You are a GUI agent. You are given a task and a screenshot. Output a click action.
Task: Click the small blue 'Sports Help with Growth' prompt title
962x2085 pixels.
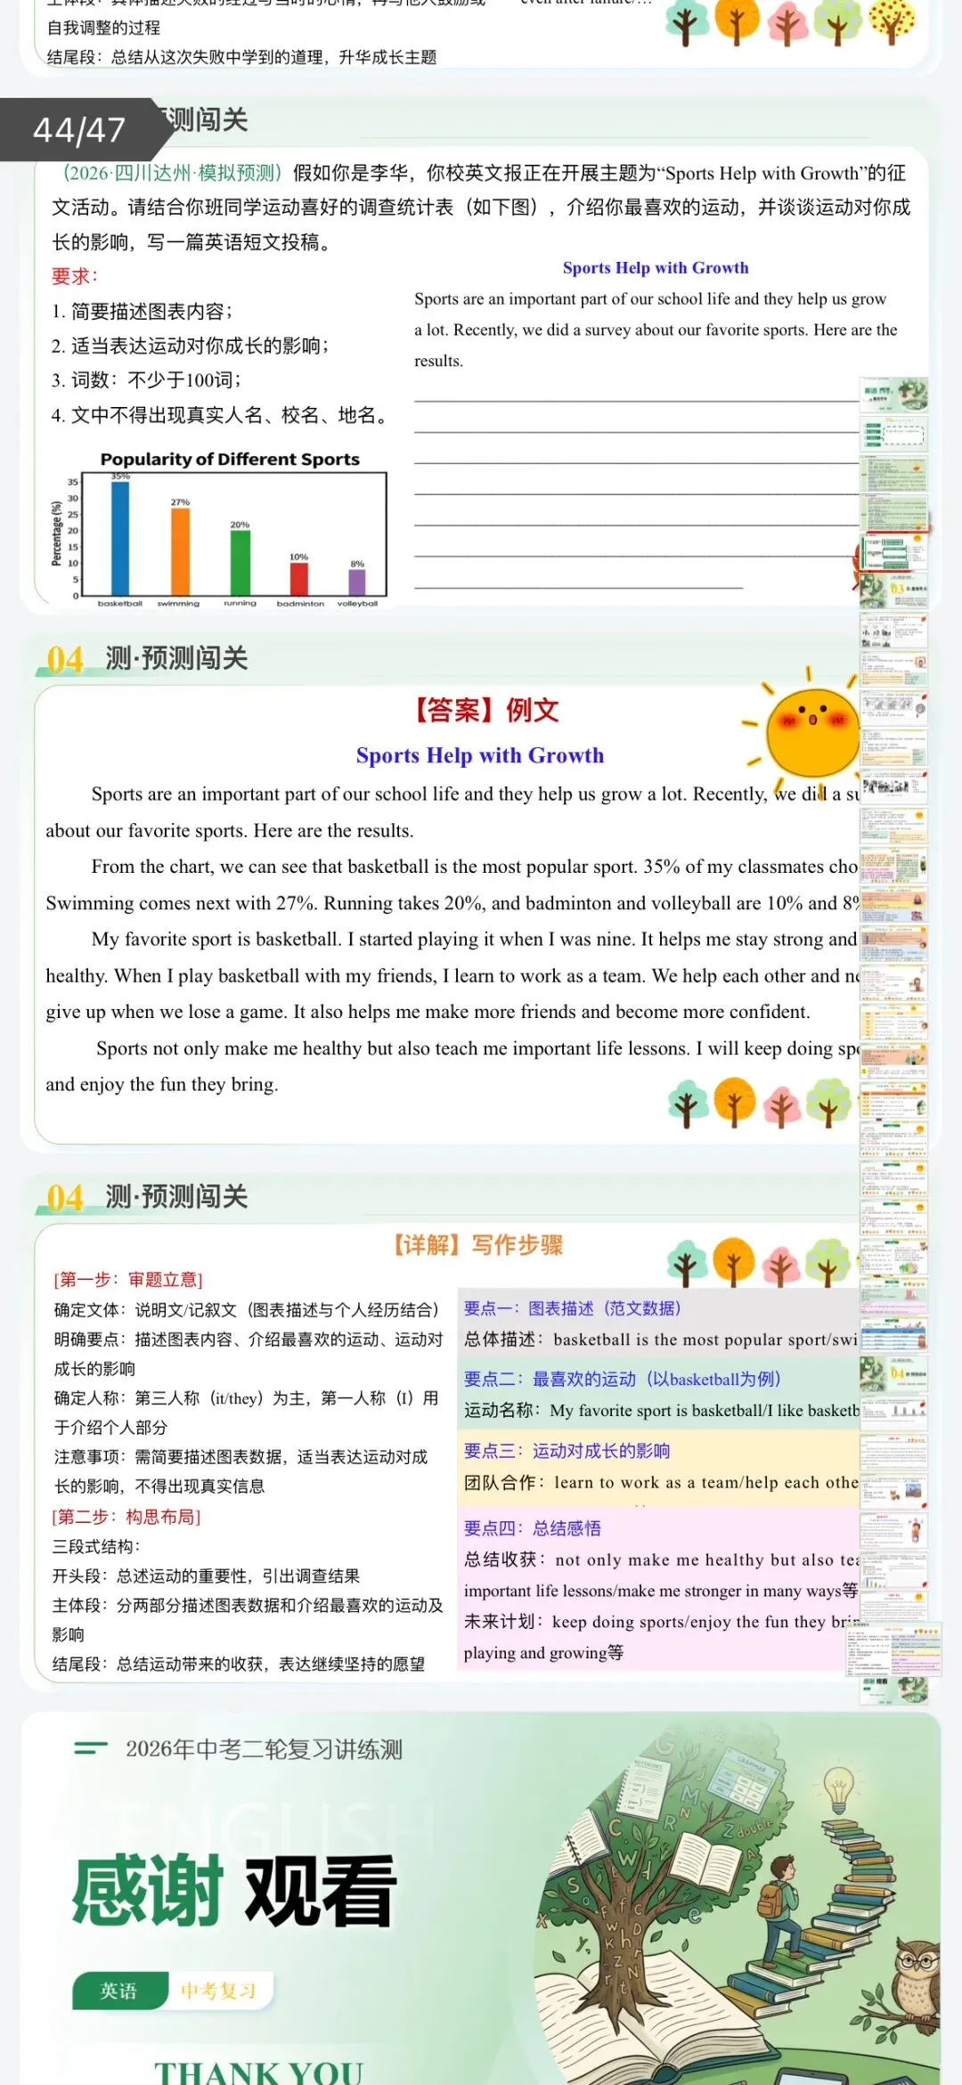656,268
